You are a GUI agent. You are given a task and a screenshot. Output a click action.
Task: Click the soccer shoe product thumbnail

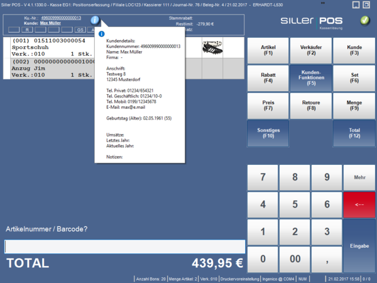pos(212,47)
